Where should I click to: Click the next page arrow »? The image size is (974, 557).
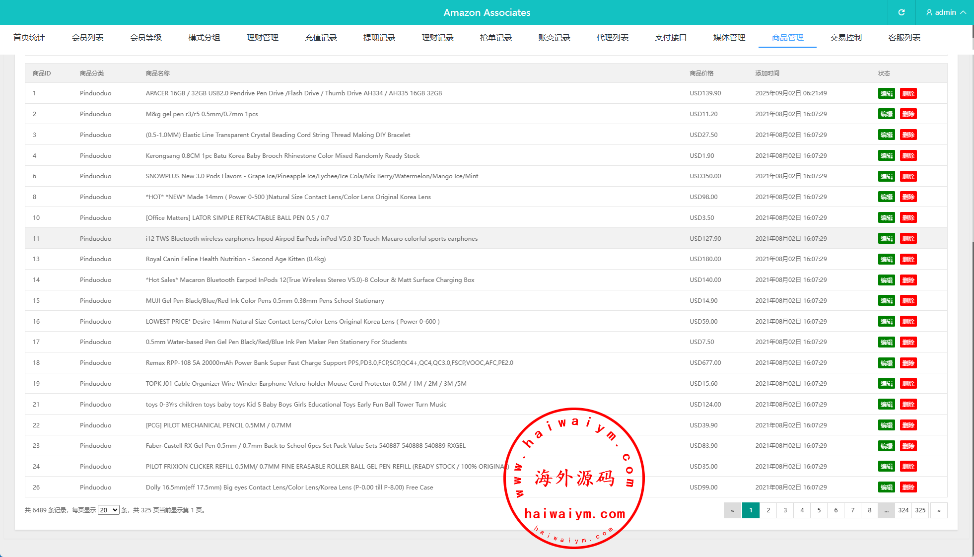(939, 510)
